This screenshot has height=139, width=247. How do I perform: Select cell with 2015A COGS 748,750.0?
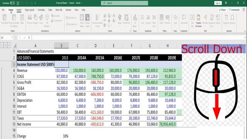click(95, 76)
